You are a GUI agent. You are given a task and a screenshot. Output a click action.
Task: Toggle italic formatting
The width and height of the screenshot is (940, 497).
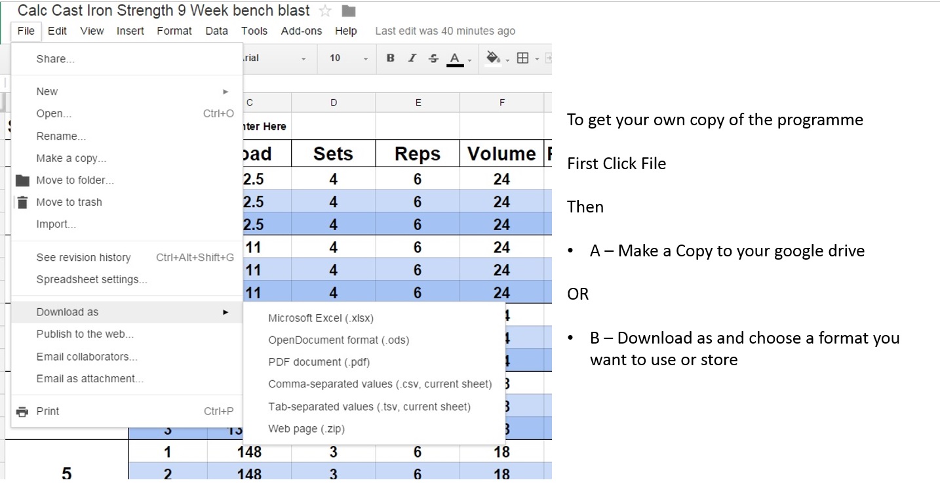[412, 58]
